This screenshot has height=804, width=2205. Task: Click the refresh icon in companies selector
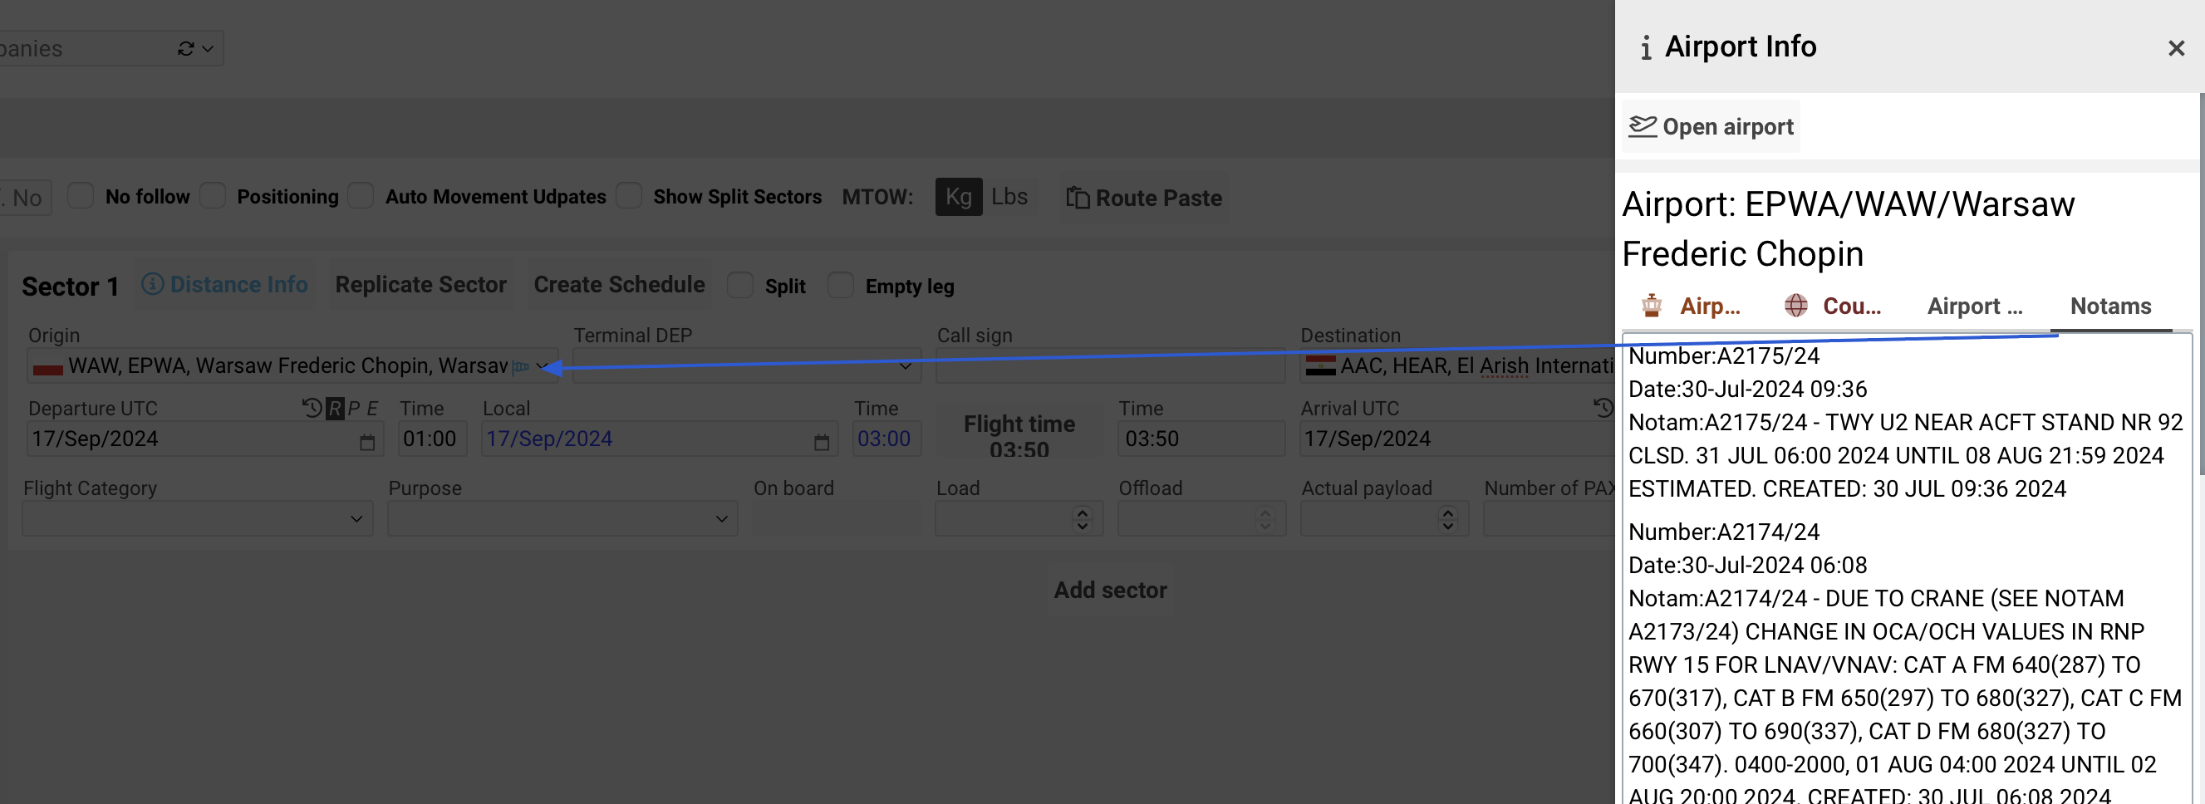coord(185,49)
